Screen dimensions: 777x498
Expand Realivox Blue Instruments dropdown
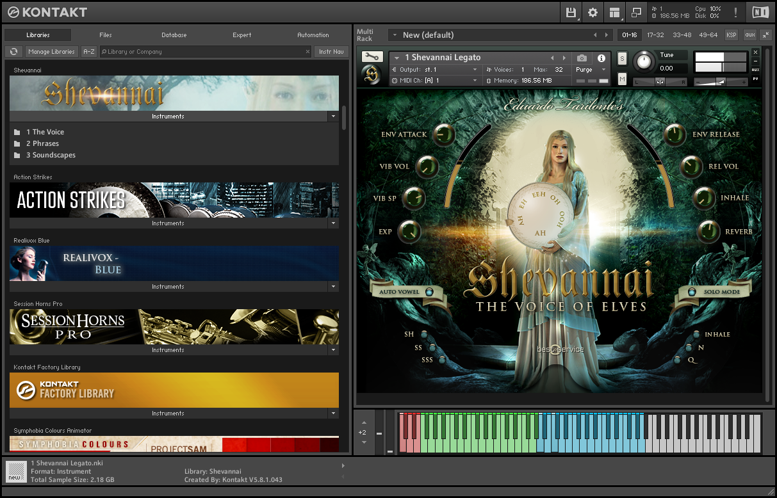[333, 287]
